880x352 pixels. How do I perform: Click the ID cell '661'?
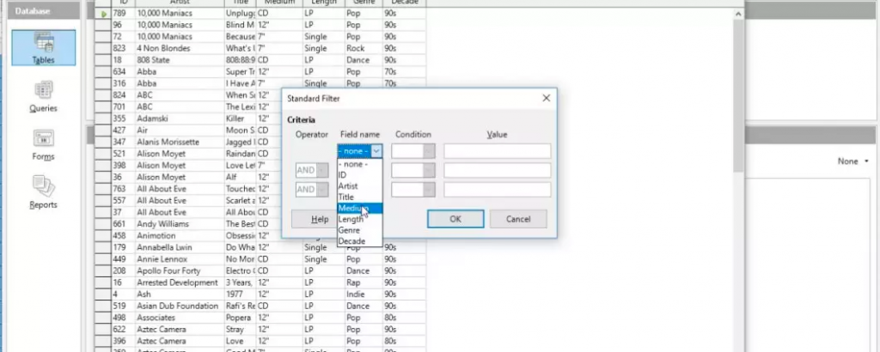click(123, 223)
